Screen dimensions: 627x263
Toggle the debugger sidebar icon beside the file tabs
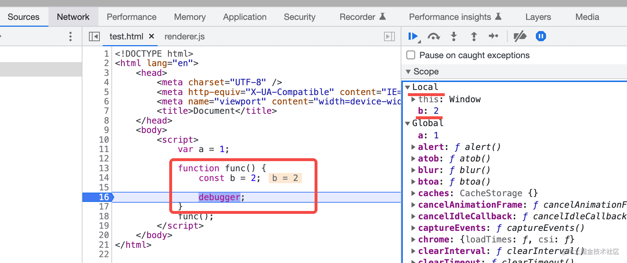point(389,36)
